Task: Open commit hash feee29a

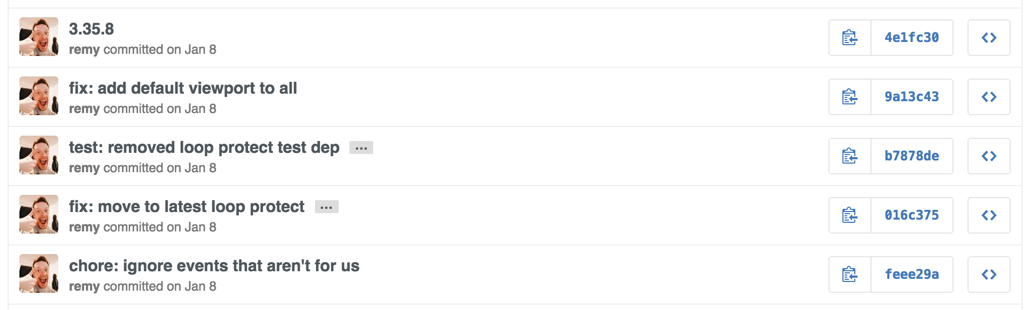Action: point(911,274)
